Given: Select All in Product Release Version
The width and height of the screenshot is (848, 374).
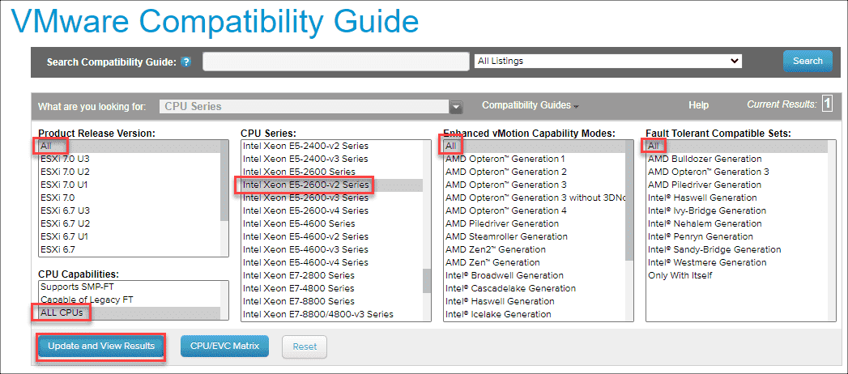Looking at the screenshot, I should tap(130, 146).
